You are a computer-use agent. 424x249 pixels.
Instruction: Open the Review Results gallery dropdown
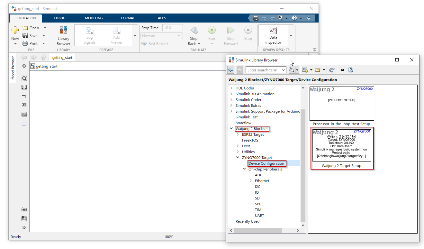coord(291,36)
